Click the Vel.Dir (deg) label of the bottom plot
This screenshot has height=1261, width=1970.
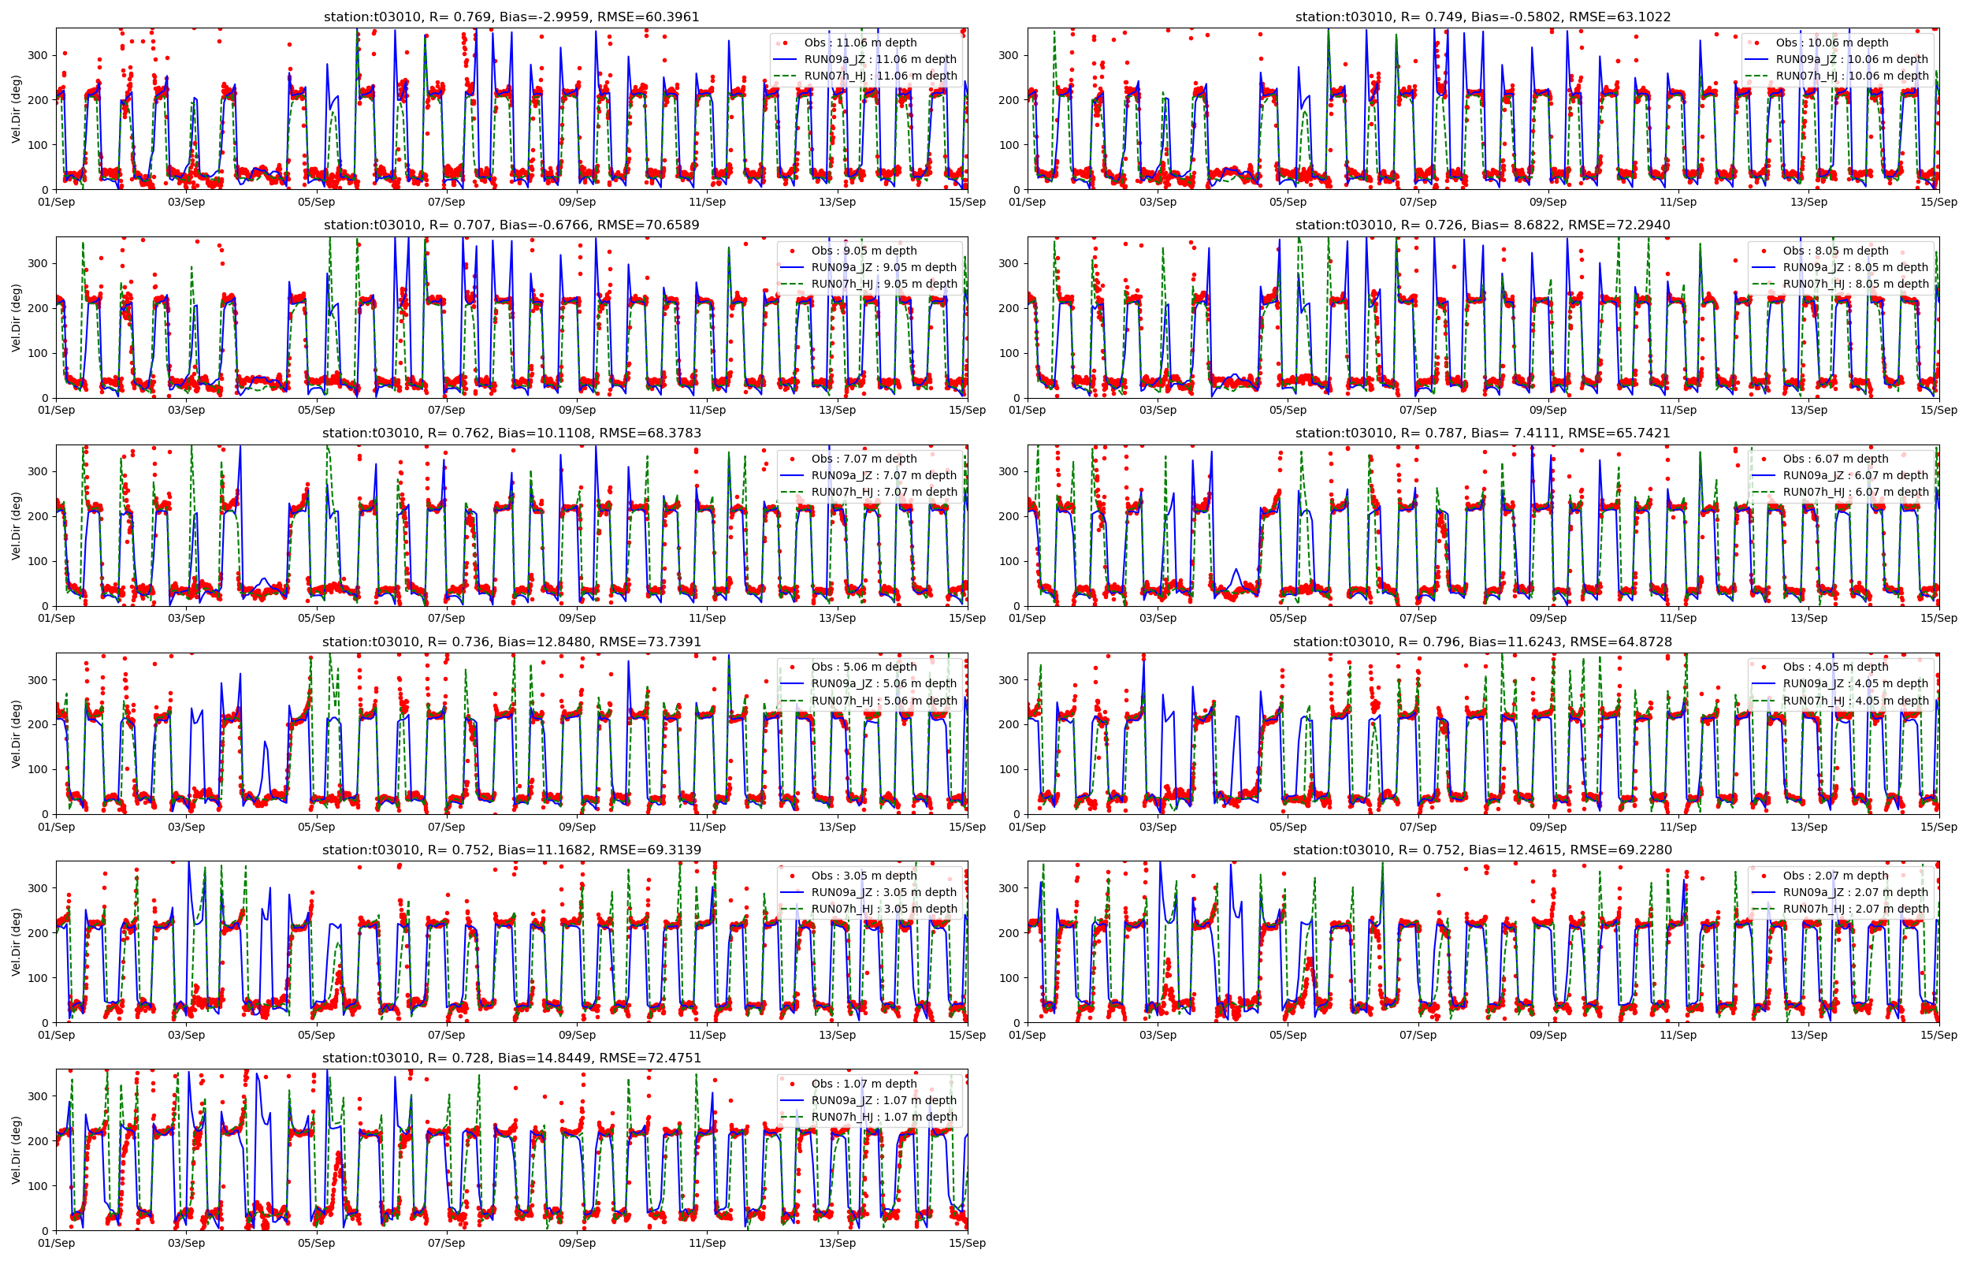[16, 1150]
